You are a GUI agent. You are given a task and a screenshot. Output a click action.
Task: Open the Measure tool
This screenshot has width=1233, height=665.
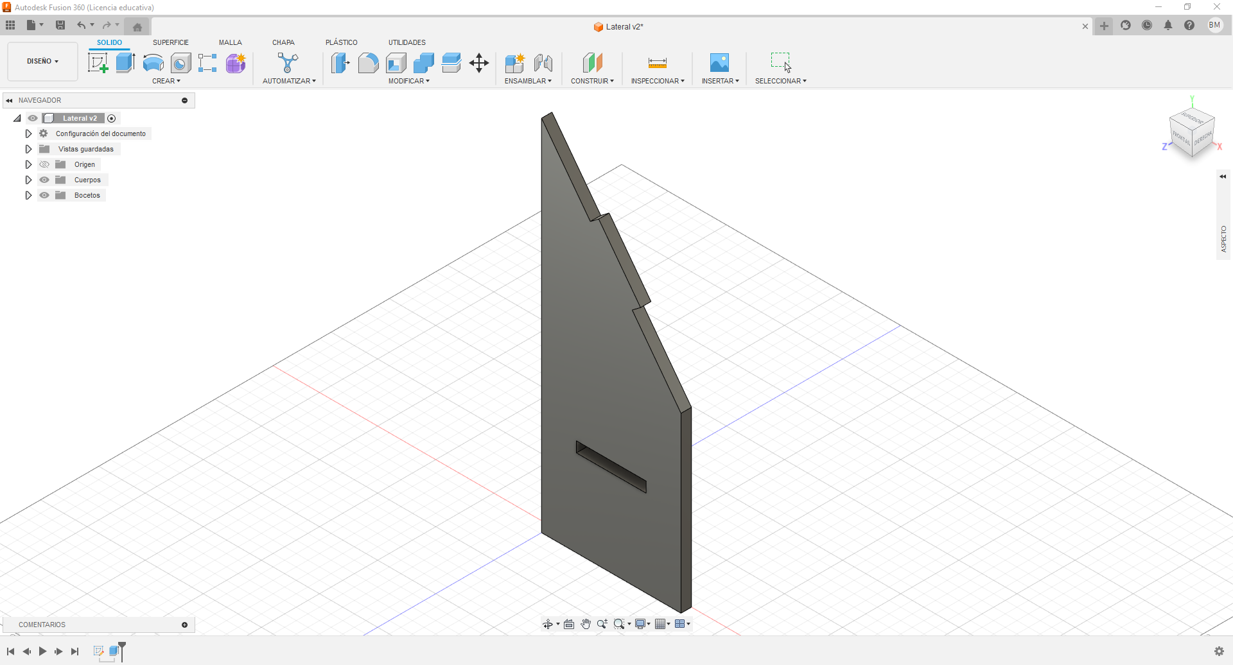(x=658, y=63)
